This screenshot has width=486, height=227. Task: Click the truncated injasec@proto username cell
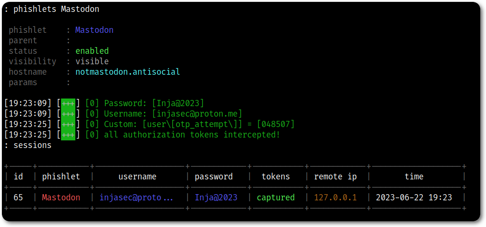pyautogui.click(x=136, y=197)
